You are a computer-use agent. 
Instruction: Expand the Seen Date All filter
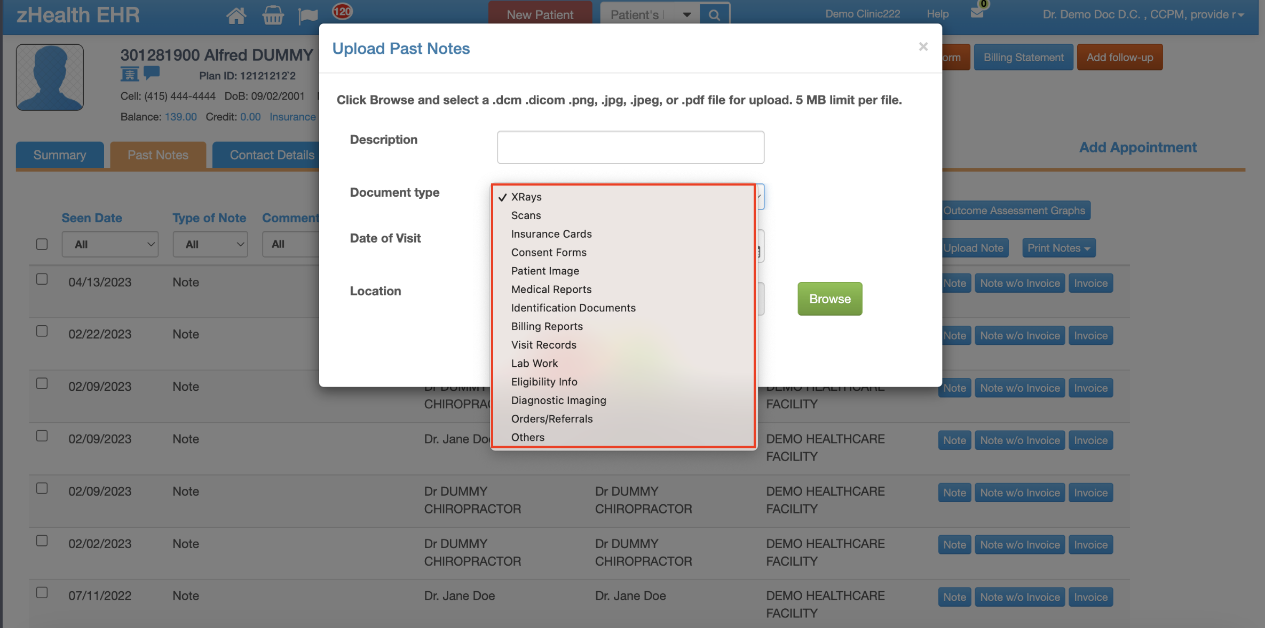point(110,244)
